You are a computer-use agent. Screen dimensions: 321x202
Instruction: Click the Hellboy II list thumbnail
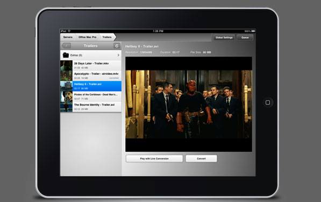66,86
